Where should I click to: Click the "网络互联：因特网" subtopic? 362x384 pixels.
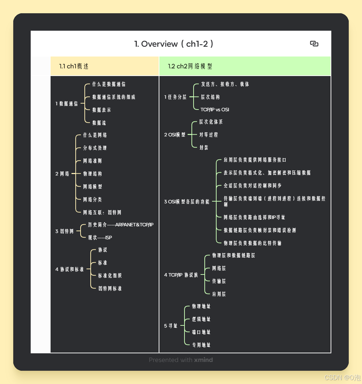click(x=102, y=212)
